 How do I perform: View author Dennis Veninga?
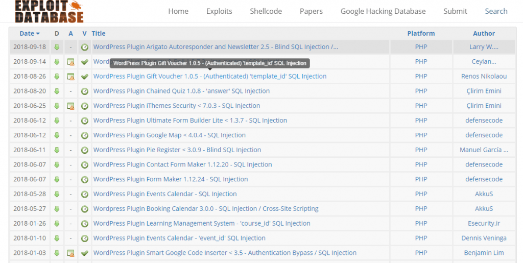[x=484, y=238]
